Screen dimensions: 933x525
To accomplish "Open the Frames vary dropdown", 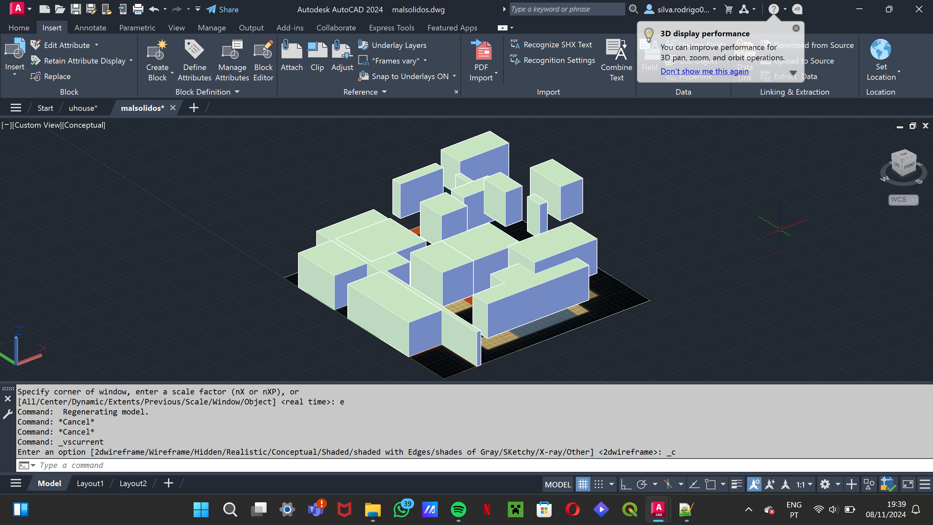I will tap(425, 60).
